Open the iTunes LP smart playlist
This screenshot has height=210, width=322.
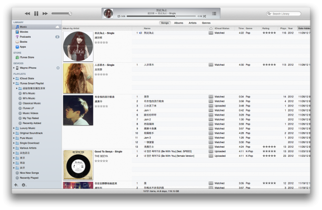(28, 108)
